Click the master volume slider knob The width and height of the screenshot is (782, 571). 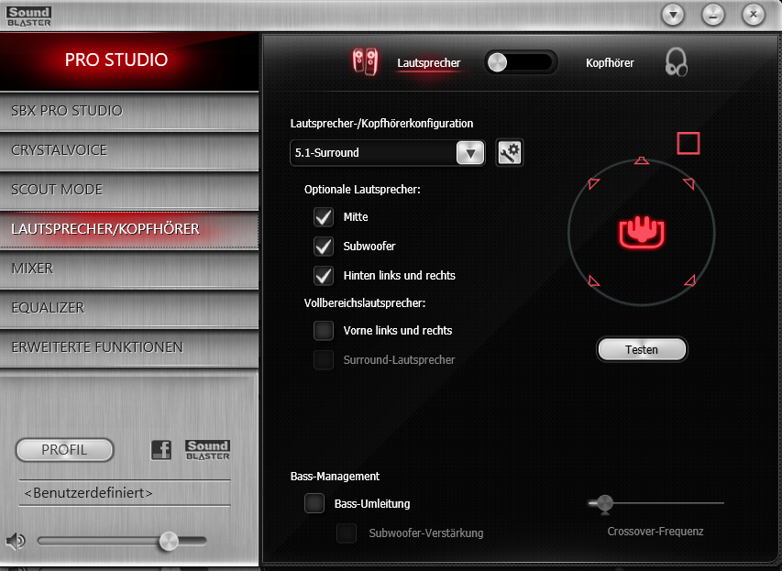click(169, 541)
